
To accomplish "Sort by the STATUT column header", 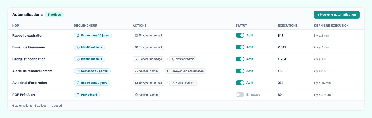I will [241, 26].
